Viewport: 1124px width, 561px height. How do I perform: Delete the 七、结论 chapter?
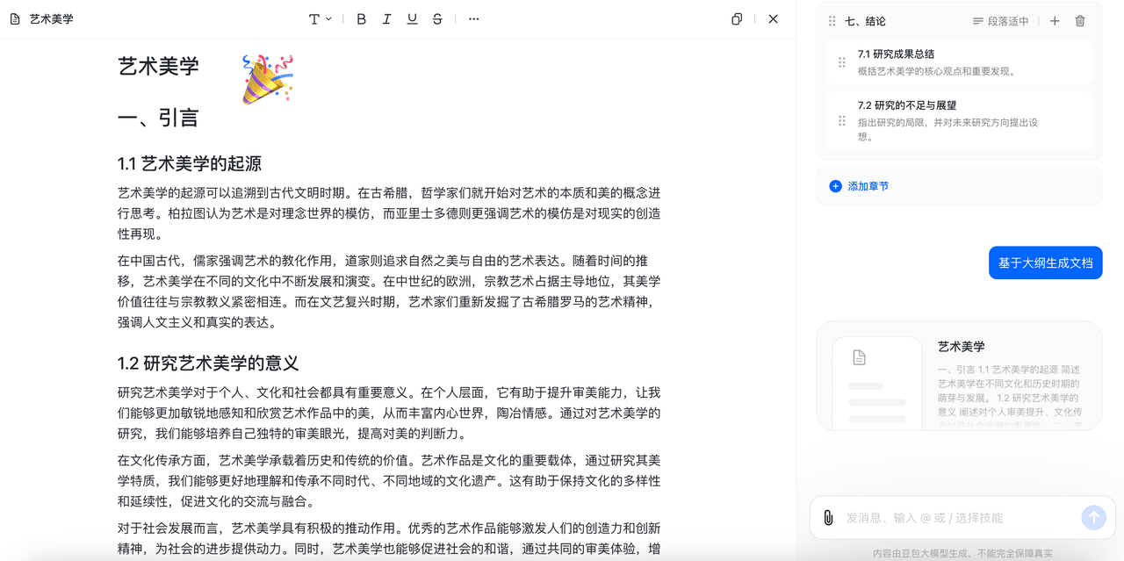1080,21
